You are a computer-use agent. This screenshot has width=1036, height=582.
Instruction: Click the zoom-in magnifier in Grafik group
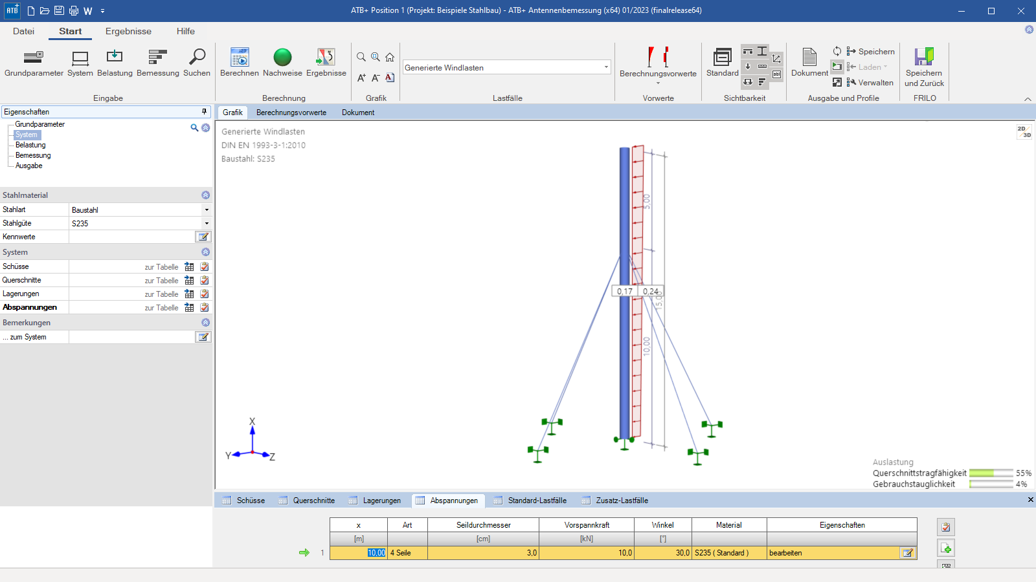[376, 57]
